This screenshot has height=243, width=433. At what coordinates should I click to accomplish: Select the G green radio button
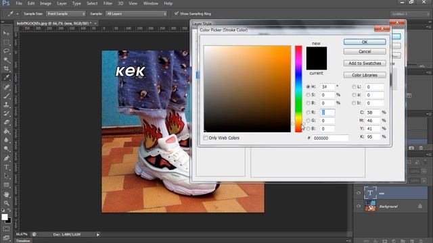(x=308, y=120)
